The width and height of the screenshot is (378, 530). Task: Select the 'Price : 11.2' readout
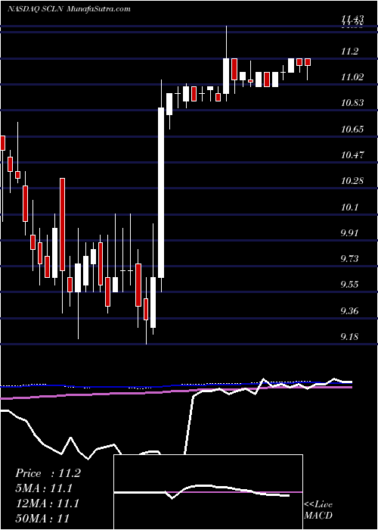(48, 473)
